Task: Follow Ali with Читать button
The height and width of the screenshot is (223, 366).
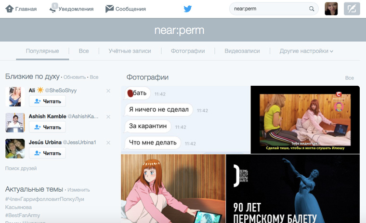Action: pyautogui.click(x=47, y=101)
